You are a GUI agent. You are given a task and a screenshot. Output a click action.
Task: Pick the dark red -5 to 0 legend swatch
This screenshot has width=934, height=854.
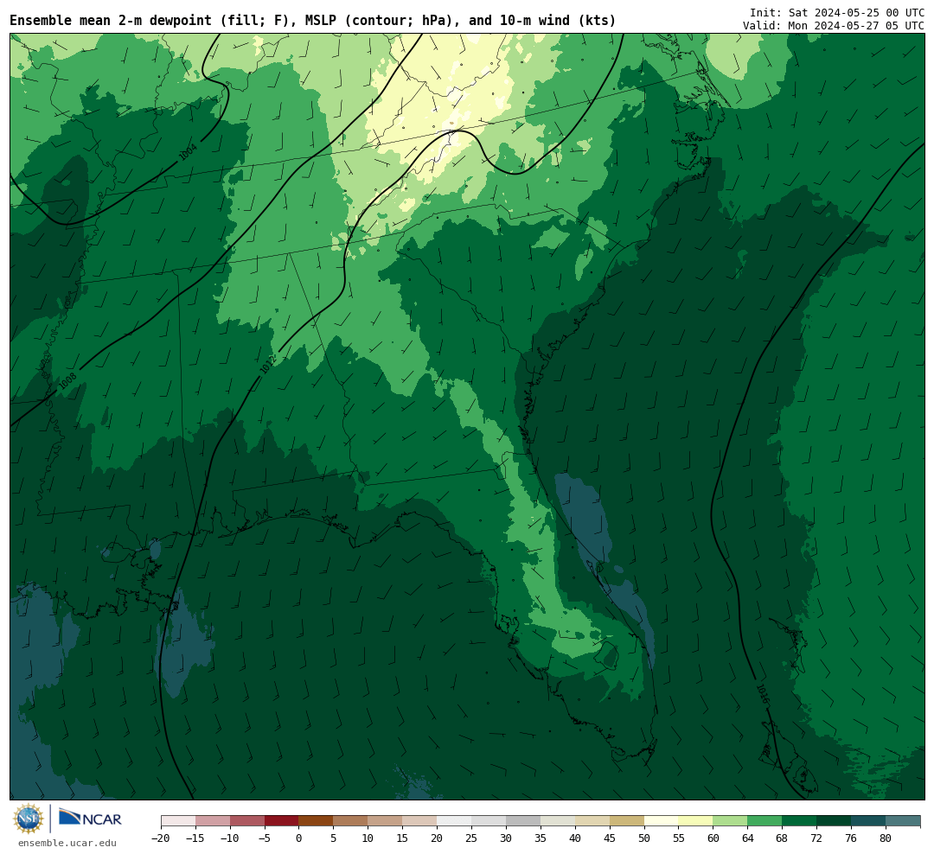(x=281, y=821)
